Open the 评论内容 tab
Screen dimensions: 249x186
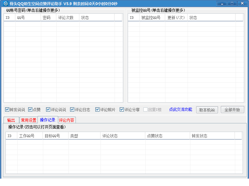[x=67, y=120]
